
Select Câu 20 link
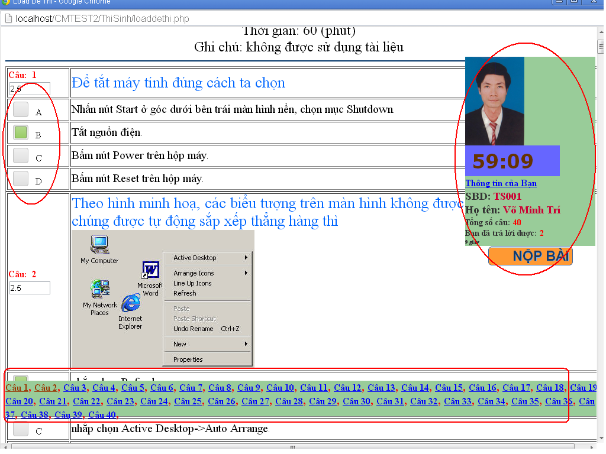pos(20,401)
